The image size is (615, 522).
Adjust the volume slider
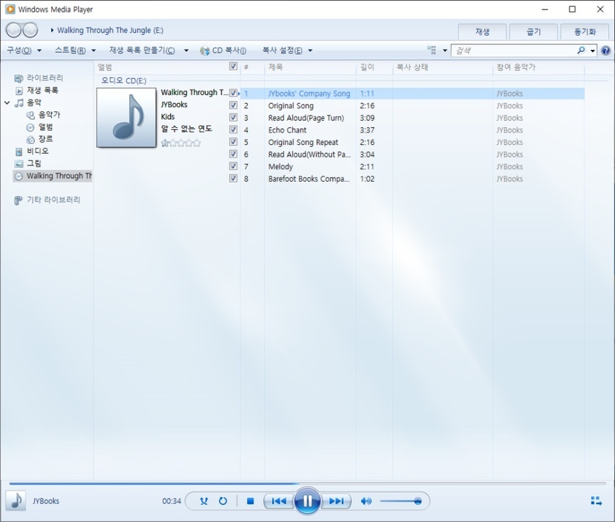tap(401, 501)
